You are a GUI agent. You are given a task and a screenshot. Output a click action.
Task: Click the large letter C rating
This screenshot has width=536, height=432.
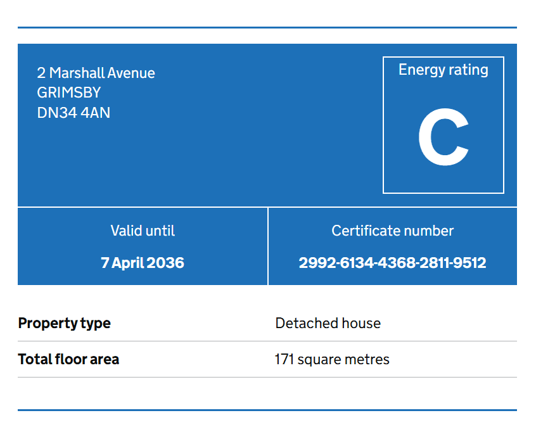[x=443, y=138]
